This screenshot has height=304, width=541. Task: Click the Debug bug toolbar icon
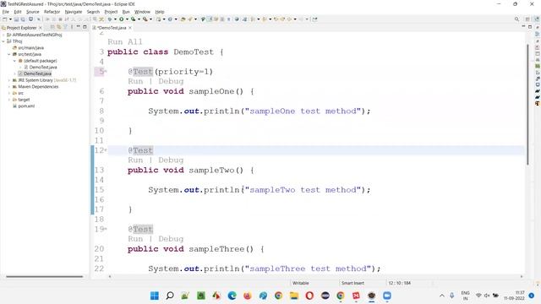click(x=110, y=19)
